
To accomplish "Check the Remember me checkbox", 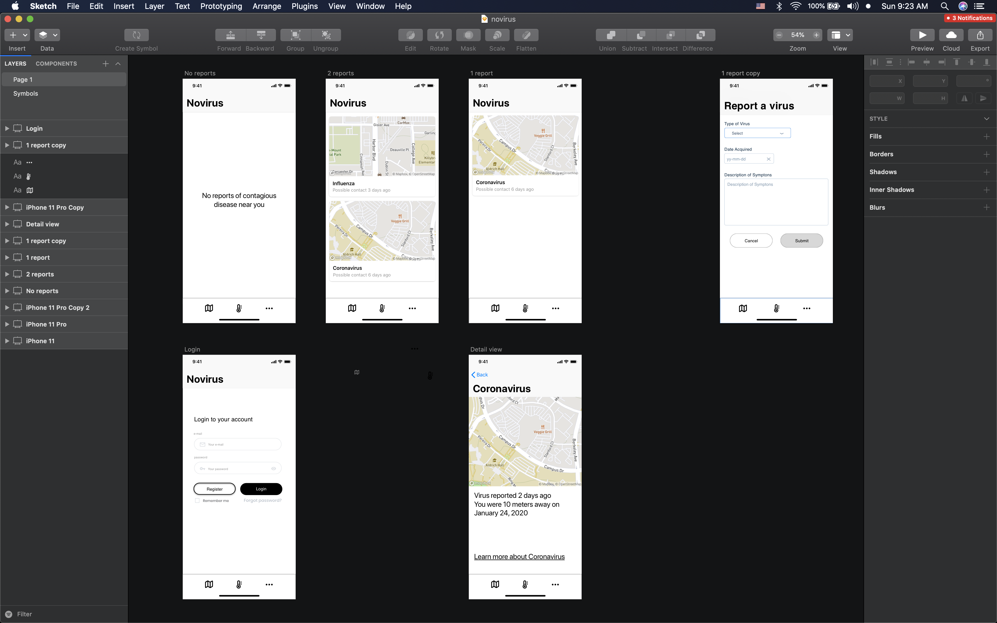I will pos(197,501).
